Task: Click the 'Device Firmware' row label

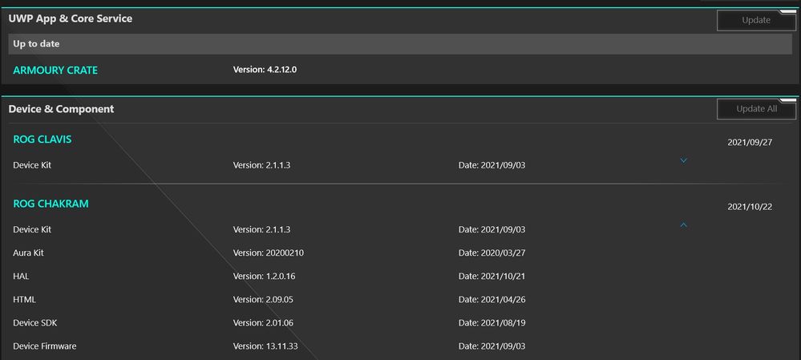Action: 44,346
